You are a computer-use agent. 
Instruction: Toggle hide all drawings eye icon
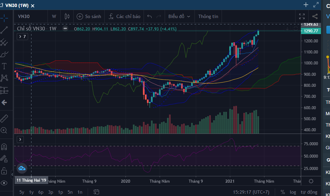coord(4,183)
